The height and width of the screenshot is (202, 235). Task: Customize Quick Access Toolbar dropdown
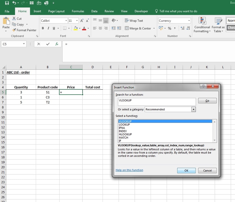pos(53,3)
